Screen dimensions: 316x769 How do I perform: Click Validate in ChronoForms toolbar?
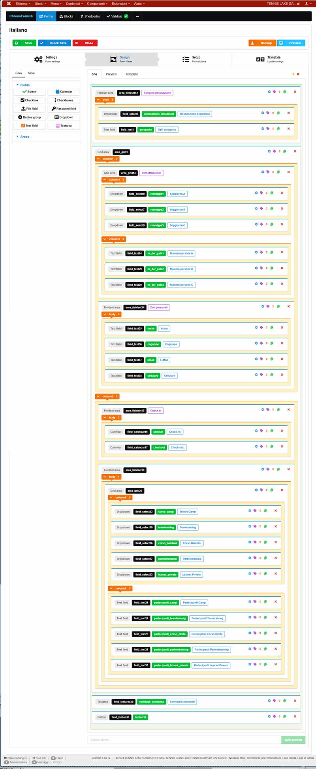pyautogui.click(x=117, y=16)
